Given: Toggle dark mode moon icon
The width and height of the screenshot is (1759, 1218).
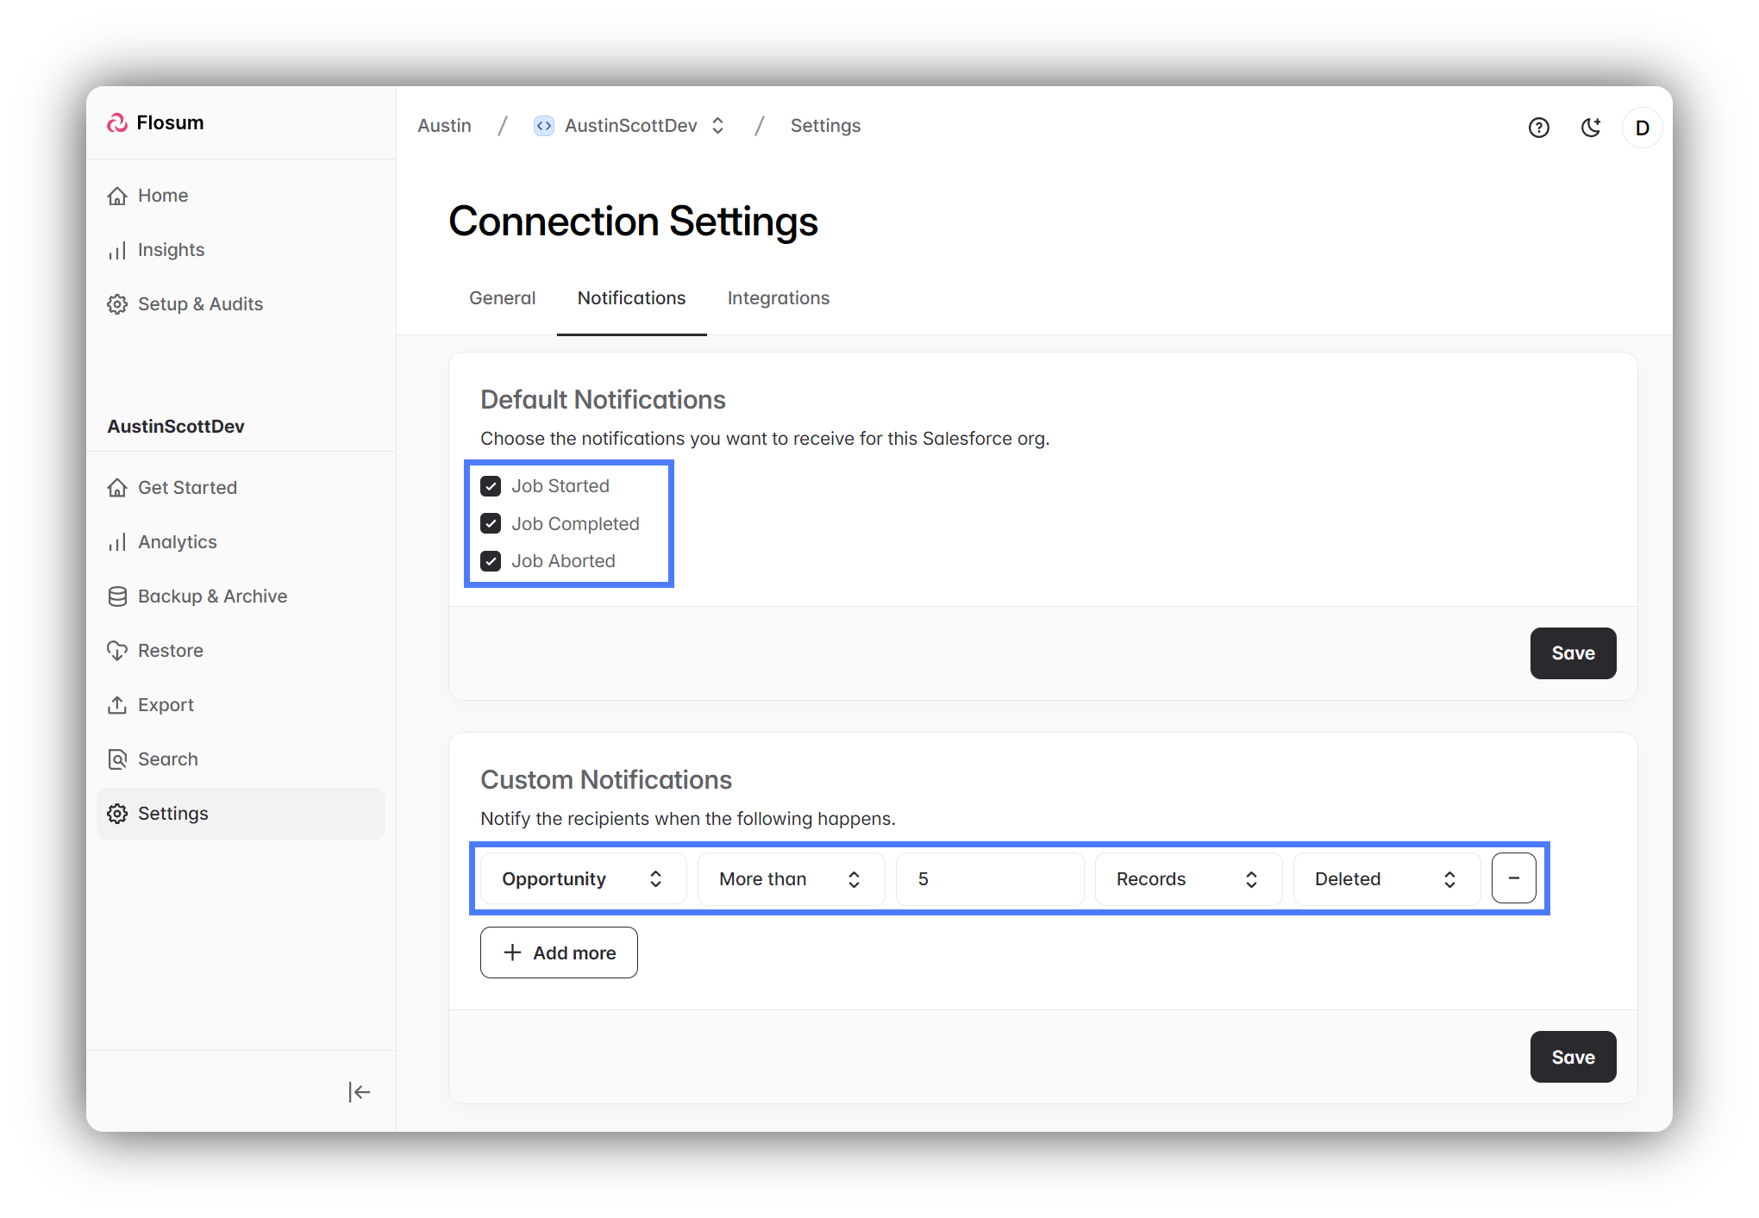Looking at the screenshot, I should (1590, 128).
